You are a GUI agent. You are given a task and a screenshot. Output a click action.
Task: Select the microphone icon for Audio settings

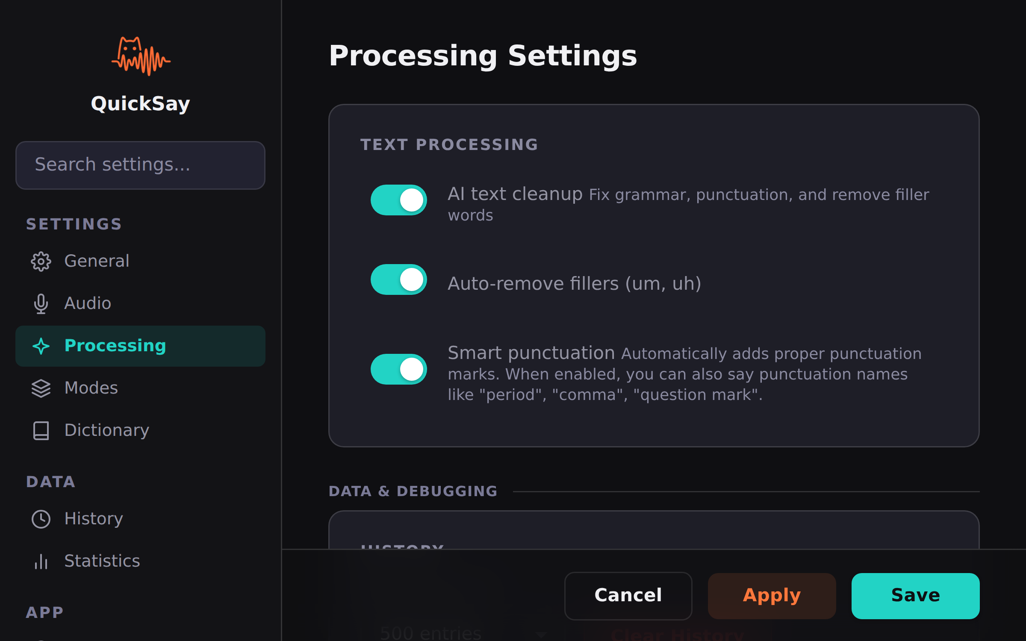[x=41, y=303]
